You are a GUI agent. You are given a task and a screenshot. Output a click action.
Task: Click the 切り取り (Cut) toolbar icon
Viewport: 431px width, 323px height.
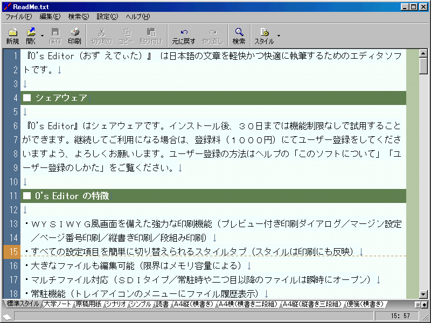click(102, 36)
